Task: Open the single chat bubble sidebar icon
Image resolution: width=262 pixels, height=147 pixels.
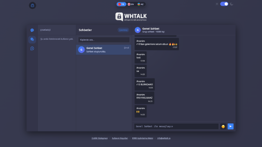Action: coord(32,30)
